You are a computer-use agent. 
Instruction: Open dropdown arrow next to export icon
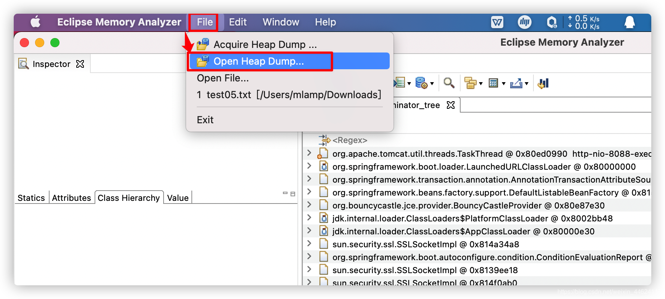tap(527, 84)
